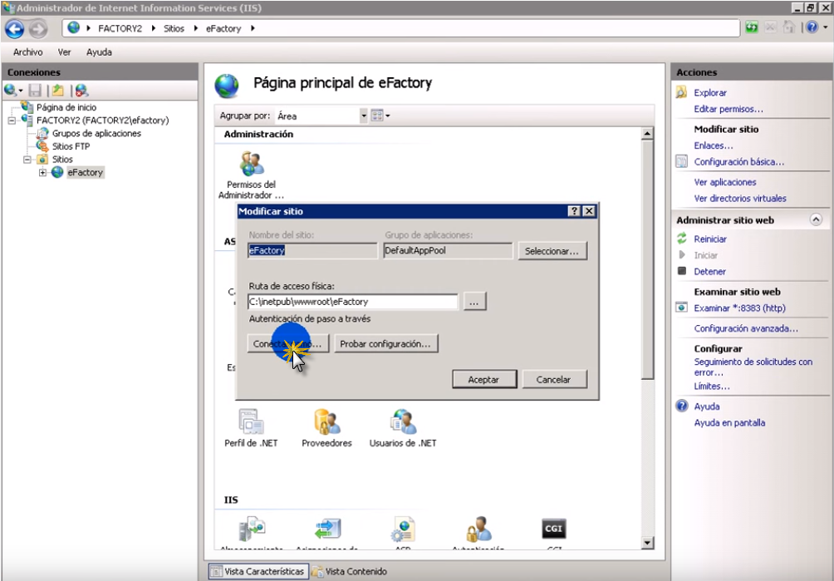The image size is (834, 581).
Task: Click the help icon in the top toolbar
Action: click(811, 27)
